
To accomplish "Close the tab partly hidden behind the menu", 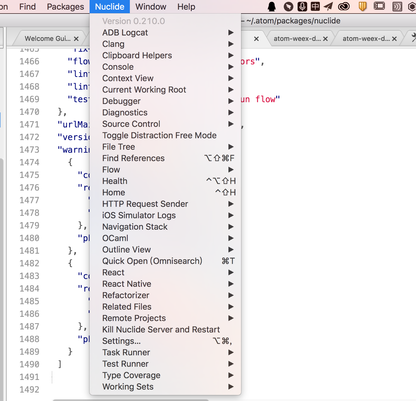I will coord(256,39).
